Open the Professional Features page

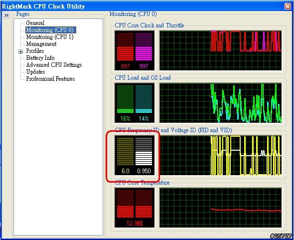50,79
